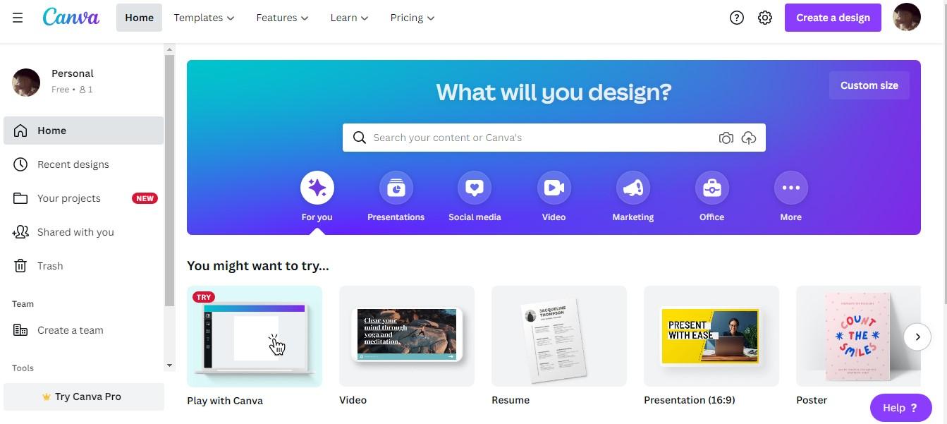Open the help question mark icon
This screenshot has height=424, width=947.
point(737,18)
